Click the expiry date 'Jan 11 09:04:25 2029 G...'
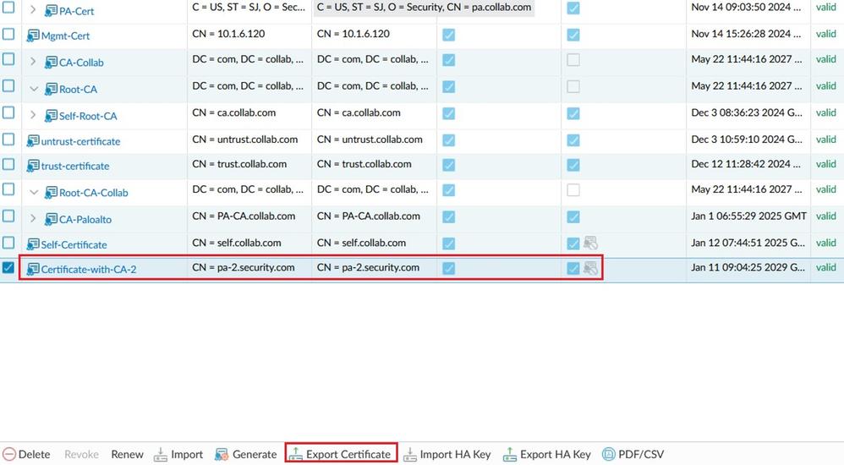Image resolution: width=844 pixels, height=465 pixels. pos(748,267)
